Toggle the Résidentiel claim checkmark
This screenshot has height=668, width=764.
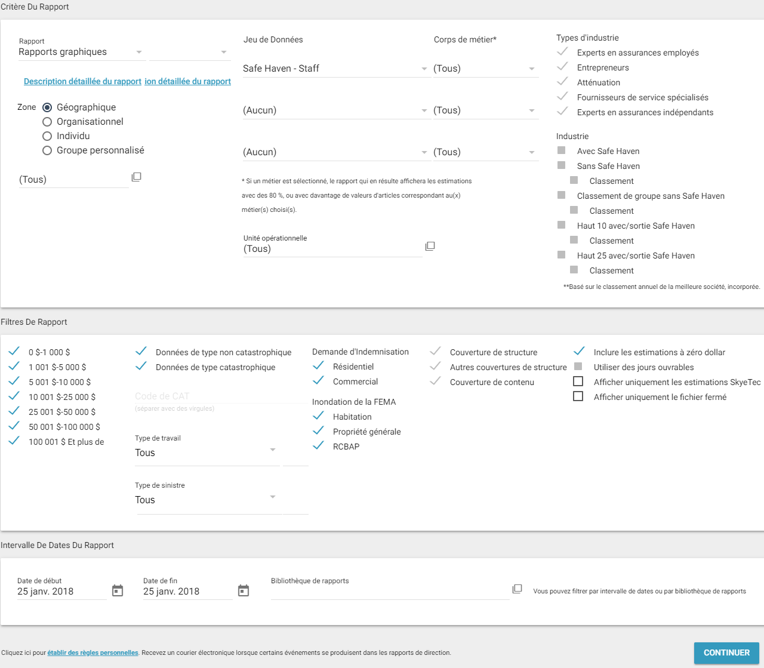(319, 366)
